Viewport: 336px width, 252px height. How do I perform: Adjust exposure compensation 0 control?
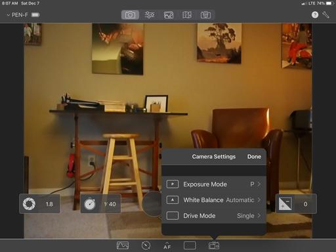click(296, 204)
